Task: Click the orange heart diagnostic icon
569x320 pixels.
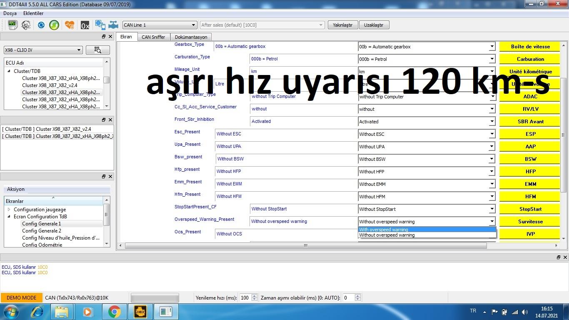Action: 70,25
